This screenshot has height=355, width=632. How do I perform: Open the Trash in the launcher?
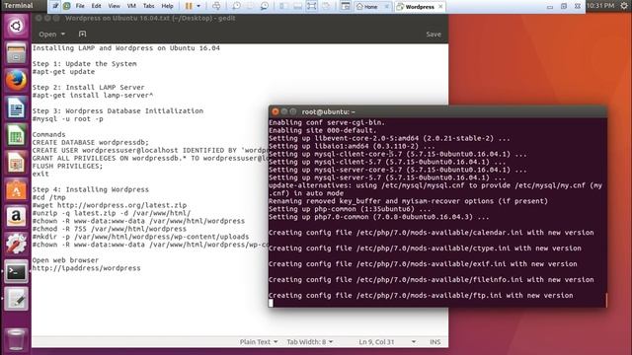coord(16,339)
